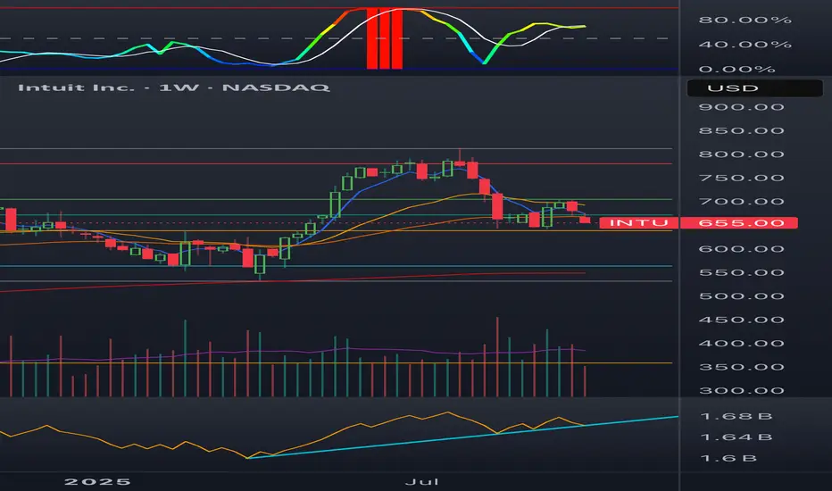Click the 450.00 price axis label
This screenshot has width=832, height=491.
[x=741, y=320]
